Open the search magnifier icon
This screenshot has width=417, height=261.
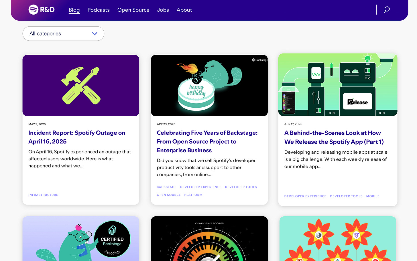tap(387, 10)
